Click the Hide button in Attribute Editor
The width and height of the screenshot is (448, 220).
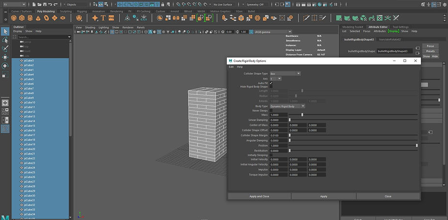(x=435, y=56)
